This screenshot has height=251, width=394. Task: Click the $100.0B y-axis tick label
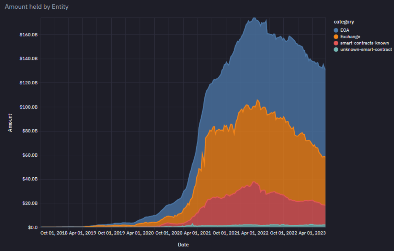[28, 107]
